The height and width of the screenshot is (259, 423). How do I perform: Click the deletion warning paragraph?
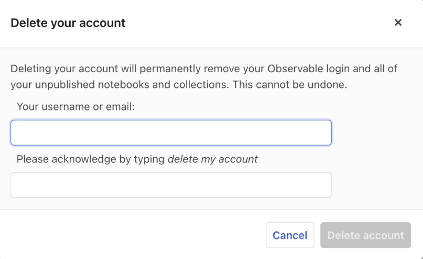[x=204, y=76]
